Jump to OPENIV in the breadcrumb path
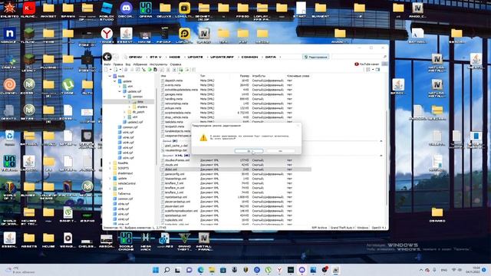The height and width of the screenshot is (276, 491). pyautogui.click(x=135, y=57)
